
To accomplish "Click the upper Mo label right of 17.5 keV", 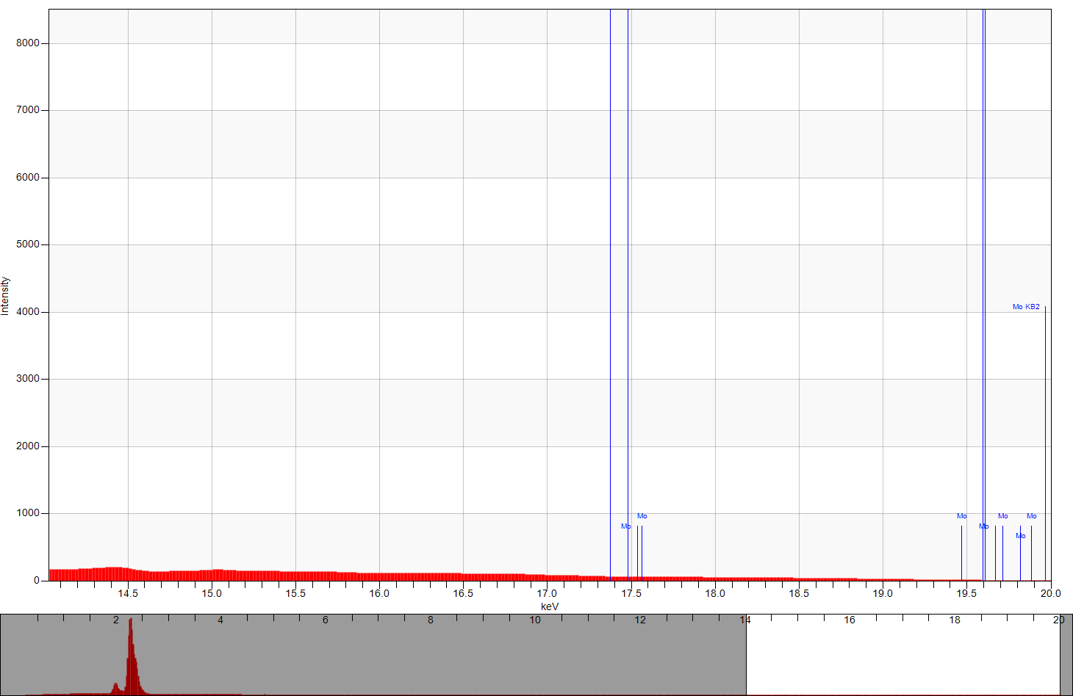I will 642,516.
